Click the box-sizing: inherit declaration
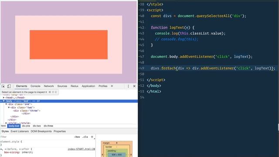The image size is (279, 157). point(18,152)
